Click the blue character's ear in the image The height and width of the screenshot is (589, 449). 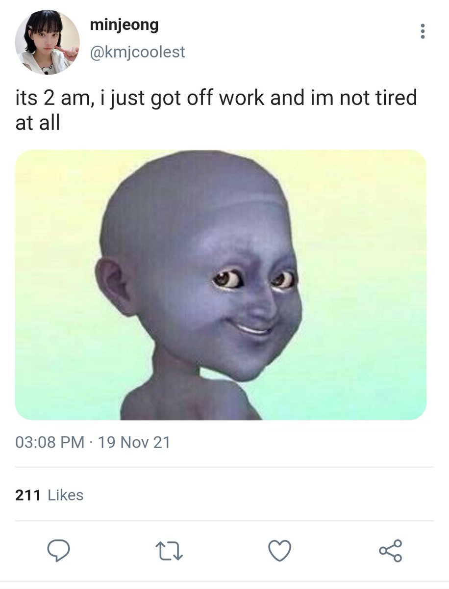[116, 286]
